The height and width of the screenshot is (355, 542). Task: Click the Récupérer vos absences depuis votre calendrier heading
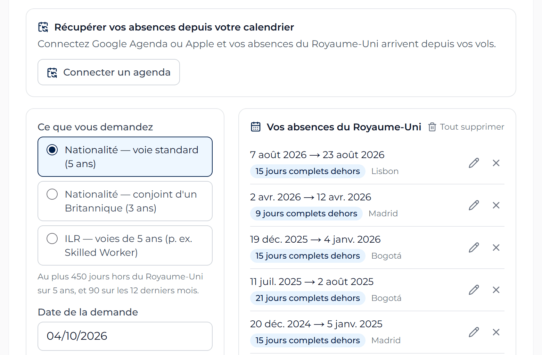tap(174, 27)
